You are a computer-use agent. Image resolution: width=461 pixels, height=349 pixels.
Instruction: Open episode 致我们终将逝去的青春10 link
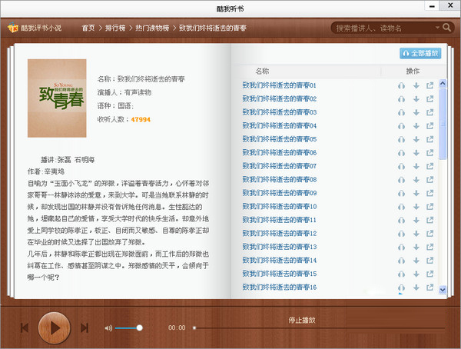click(x=280, y=207)
